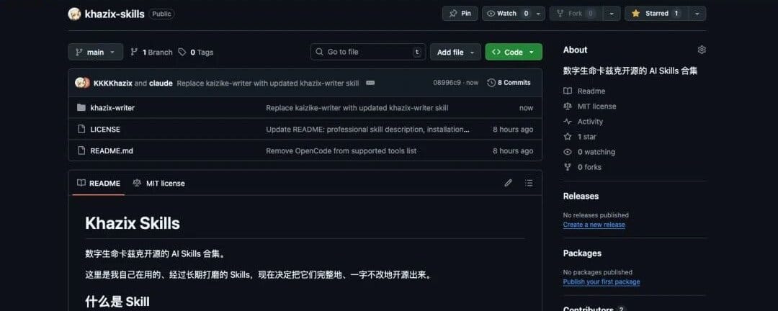
Task: Open the 'Update README: professional skill description' commit
Action: pyautogui.click(x=367, y=129)
